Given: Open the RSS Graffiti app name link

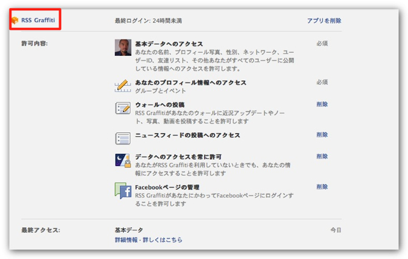Looking at the screenshot, I should 39,20.
